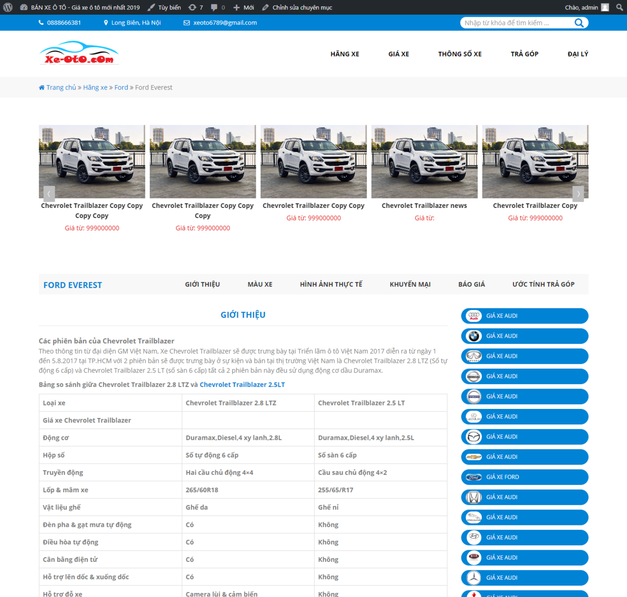Click the Infiniti logo sidebar button
This screenshot has height=597, width=627.
point(524,356)
